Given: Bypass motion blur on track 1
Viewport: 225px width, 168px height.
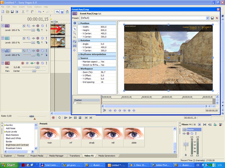Looking at the screenshot, I should (24, 26).
